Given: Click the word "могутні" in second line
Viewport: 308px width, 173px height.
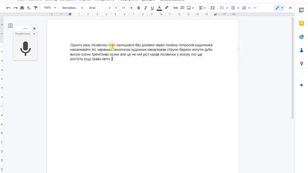Looking at the screenshot, I should [198, 49].
